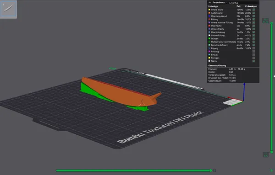The height and width of the screenshot is (175, 275).
Task: Select the plate 1 thumbnail
Action: (8, 9)
